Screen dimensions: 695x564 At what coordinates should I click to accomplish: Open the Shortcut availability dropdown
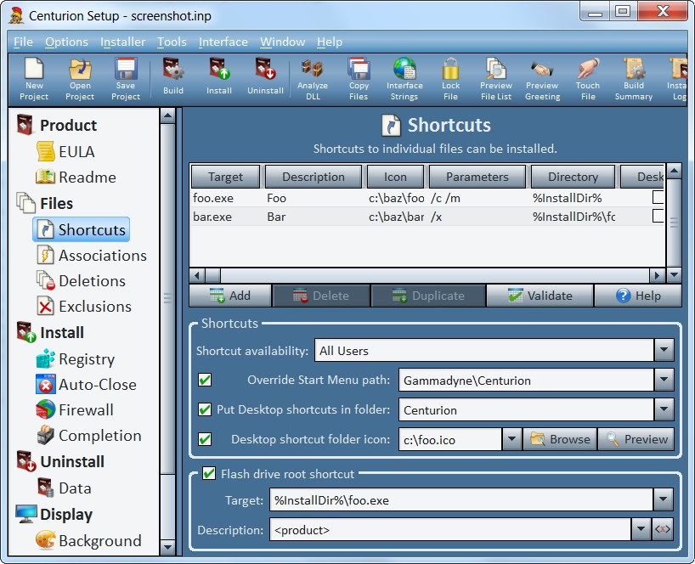(664, 350)
